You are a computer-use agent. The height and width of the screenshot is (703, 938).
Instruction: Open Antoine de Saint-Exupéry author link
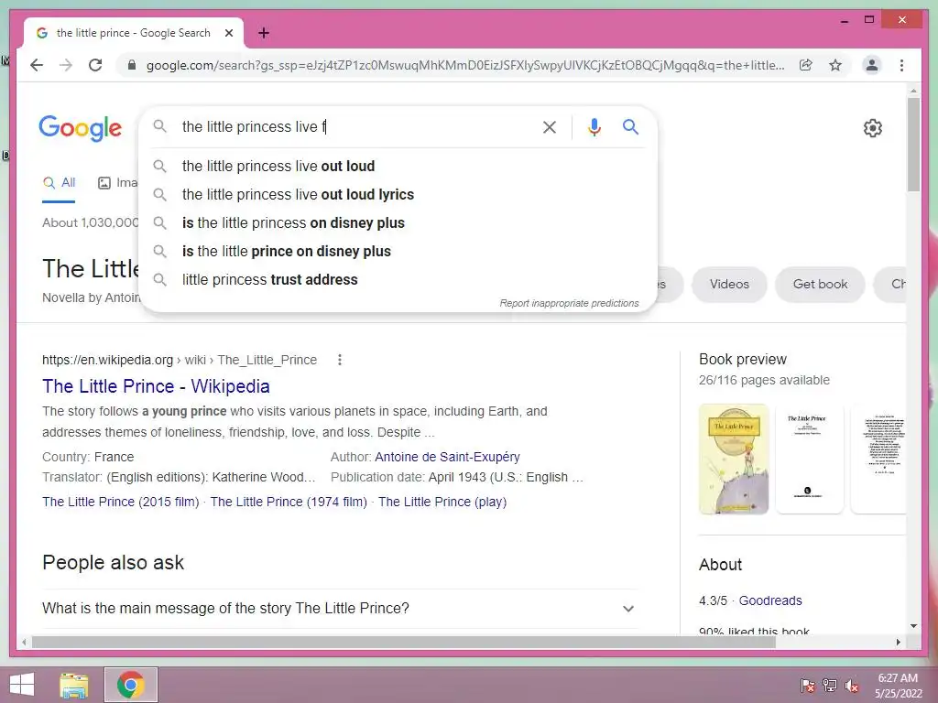click(x=447, y=458)
